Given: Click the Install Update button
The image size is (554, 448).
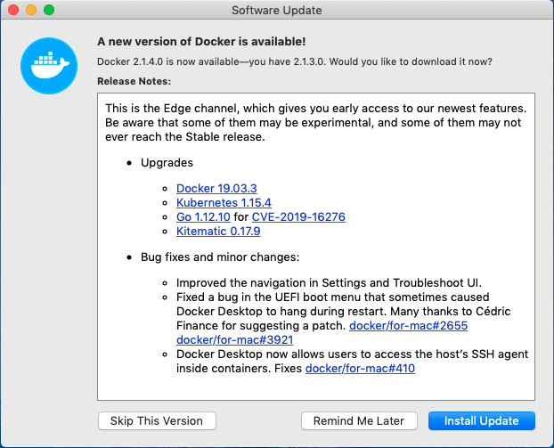Looking at the screenshot, I should [482, 420].
